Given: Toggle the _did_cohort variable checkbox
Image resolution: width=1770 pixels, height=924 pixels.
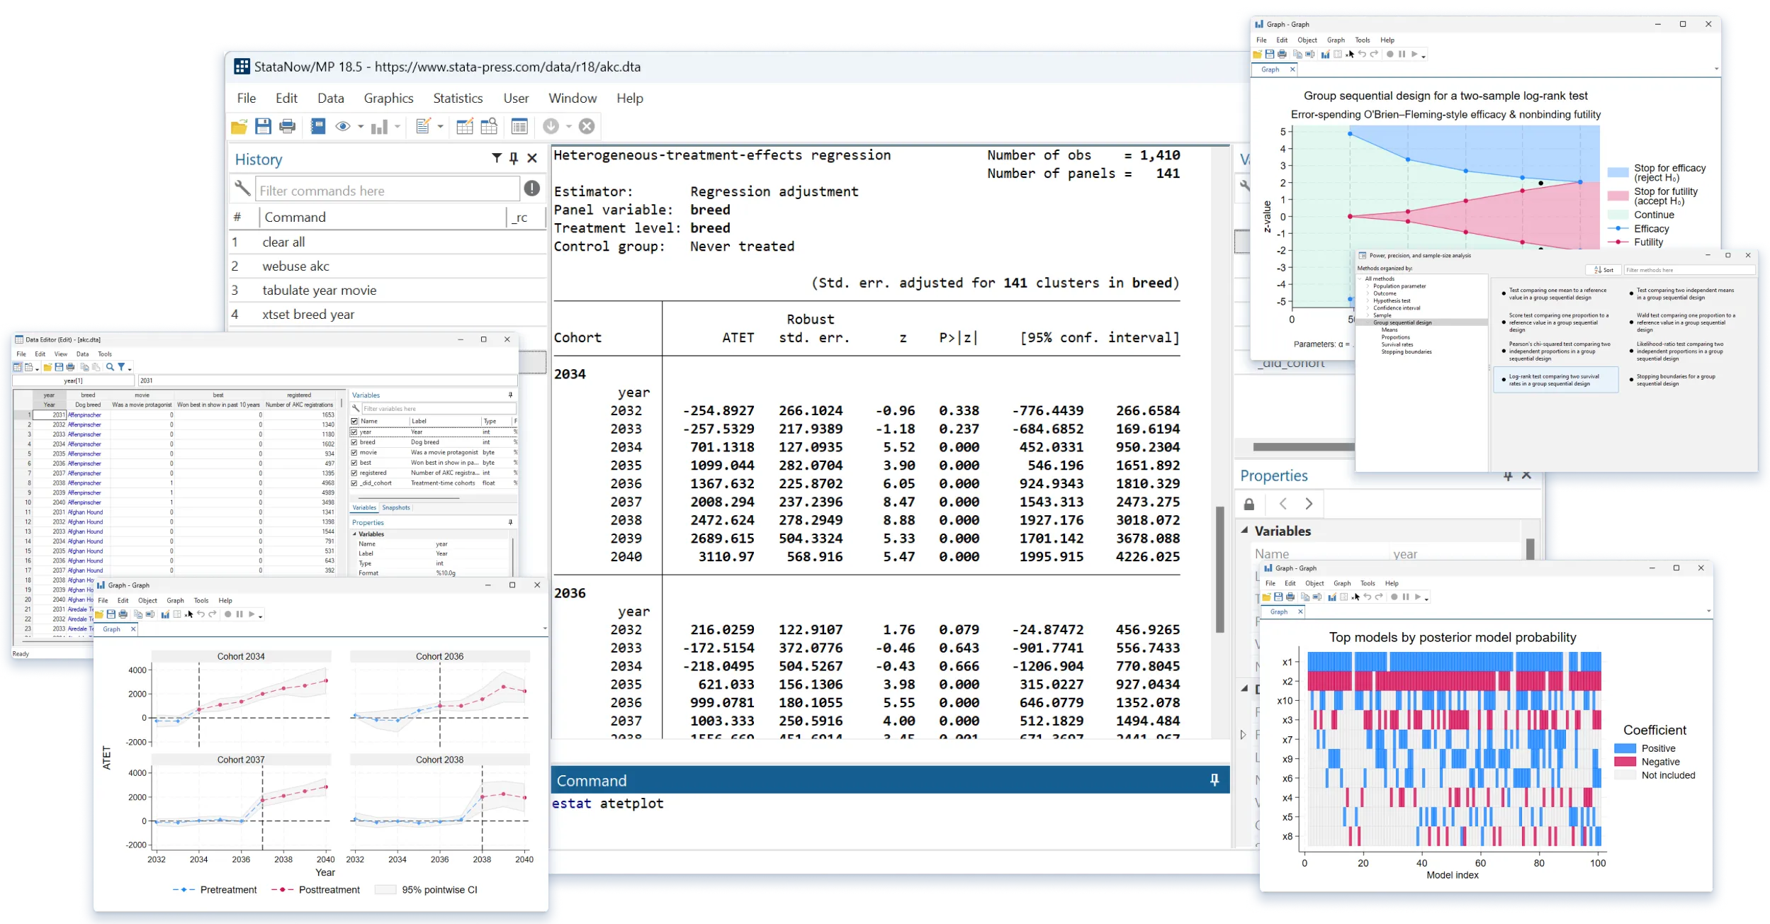Looking at the screenshot, I should click(354, 483).
